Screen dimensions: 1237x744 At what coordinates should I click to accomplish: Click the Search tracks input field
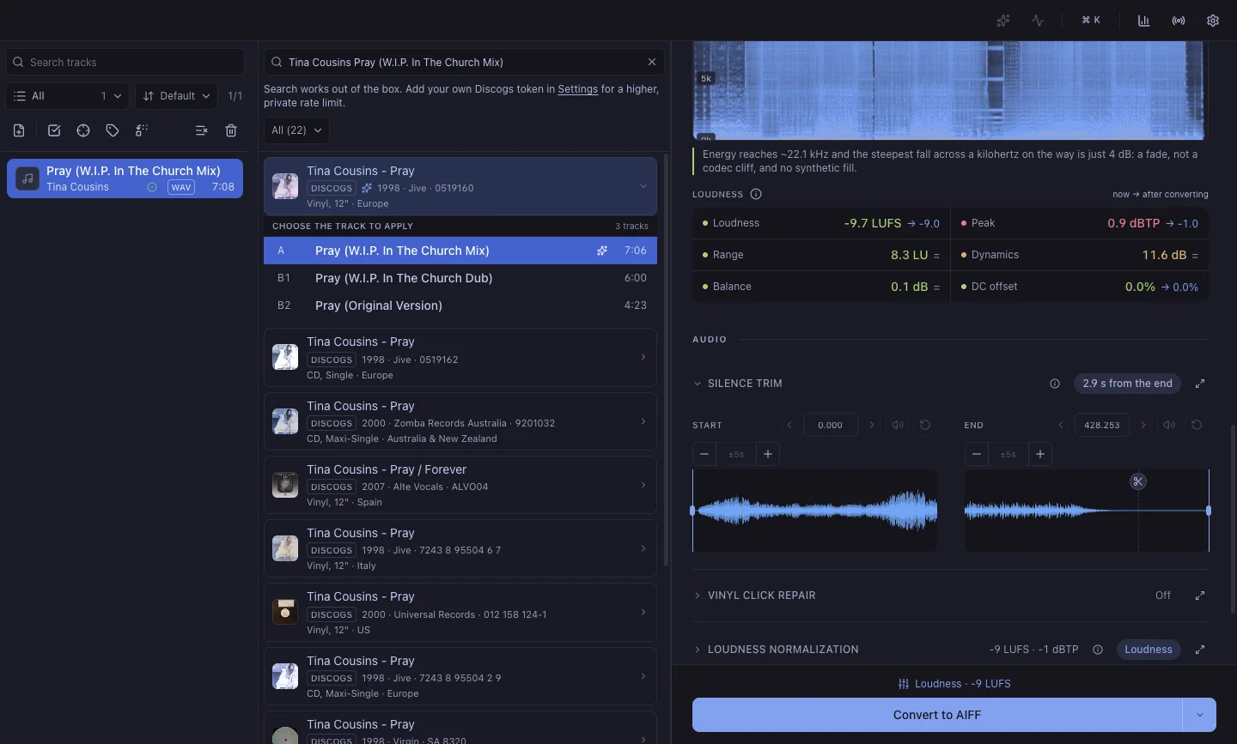(125, 62)
